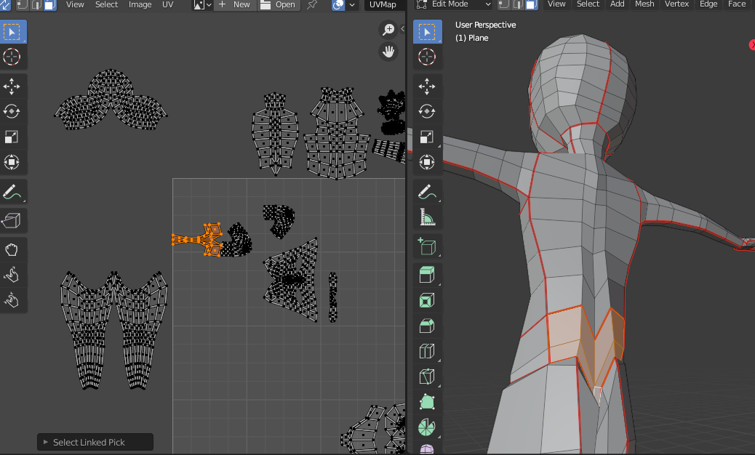
Task: Activate the Inset Faces tool
Action: [x=427, y=299]
